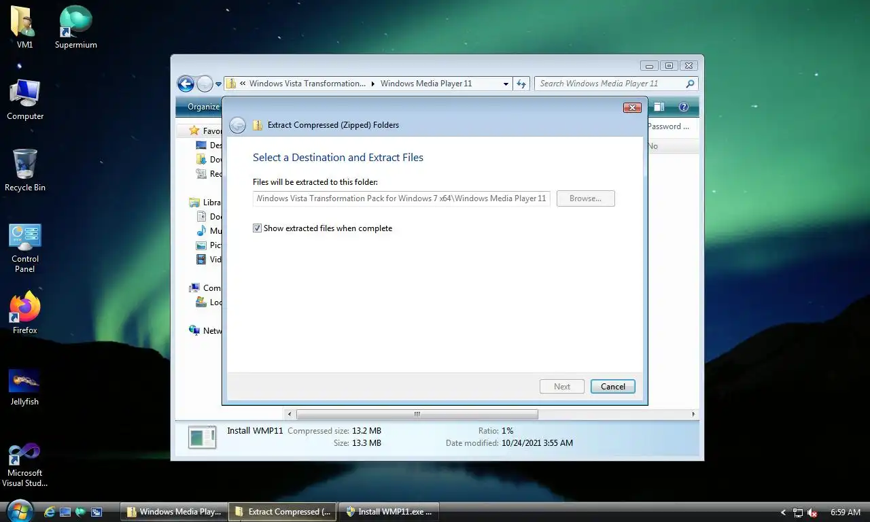
Task: Click the back arrow in the Extract wizard
Action: click(x=237, y=125)
